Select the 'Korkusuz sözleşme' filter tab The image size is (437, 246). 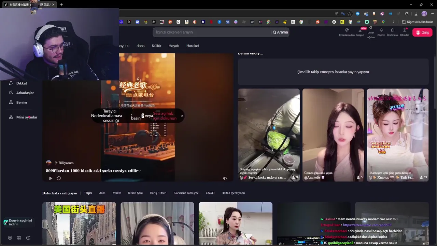point(186,193)
